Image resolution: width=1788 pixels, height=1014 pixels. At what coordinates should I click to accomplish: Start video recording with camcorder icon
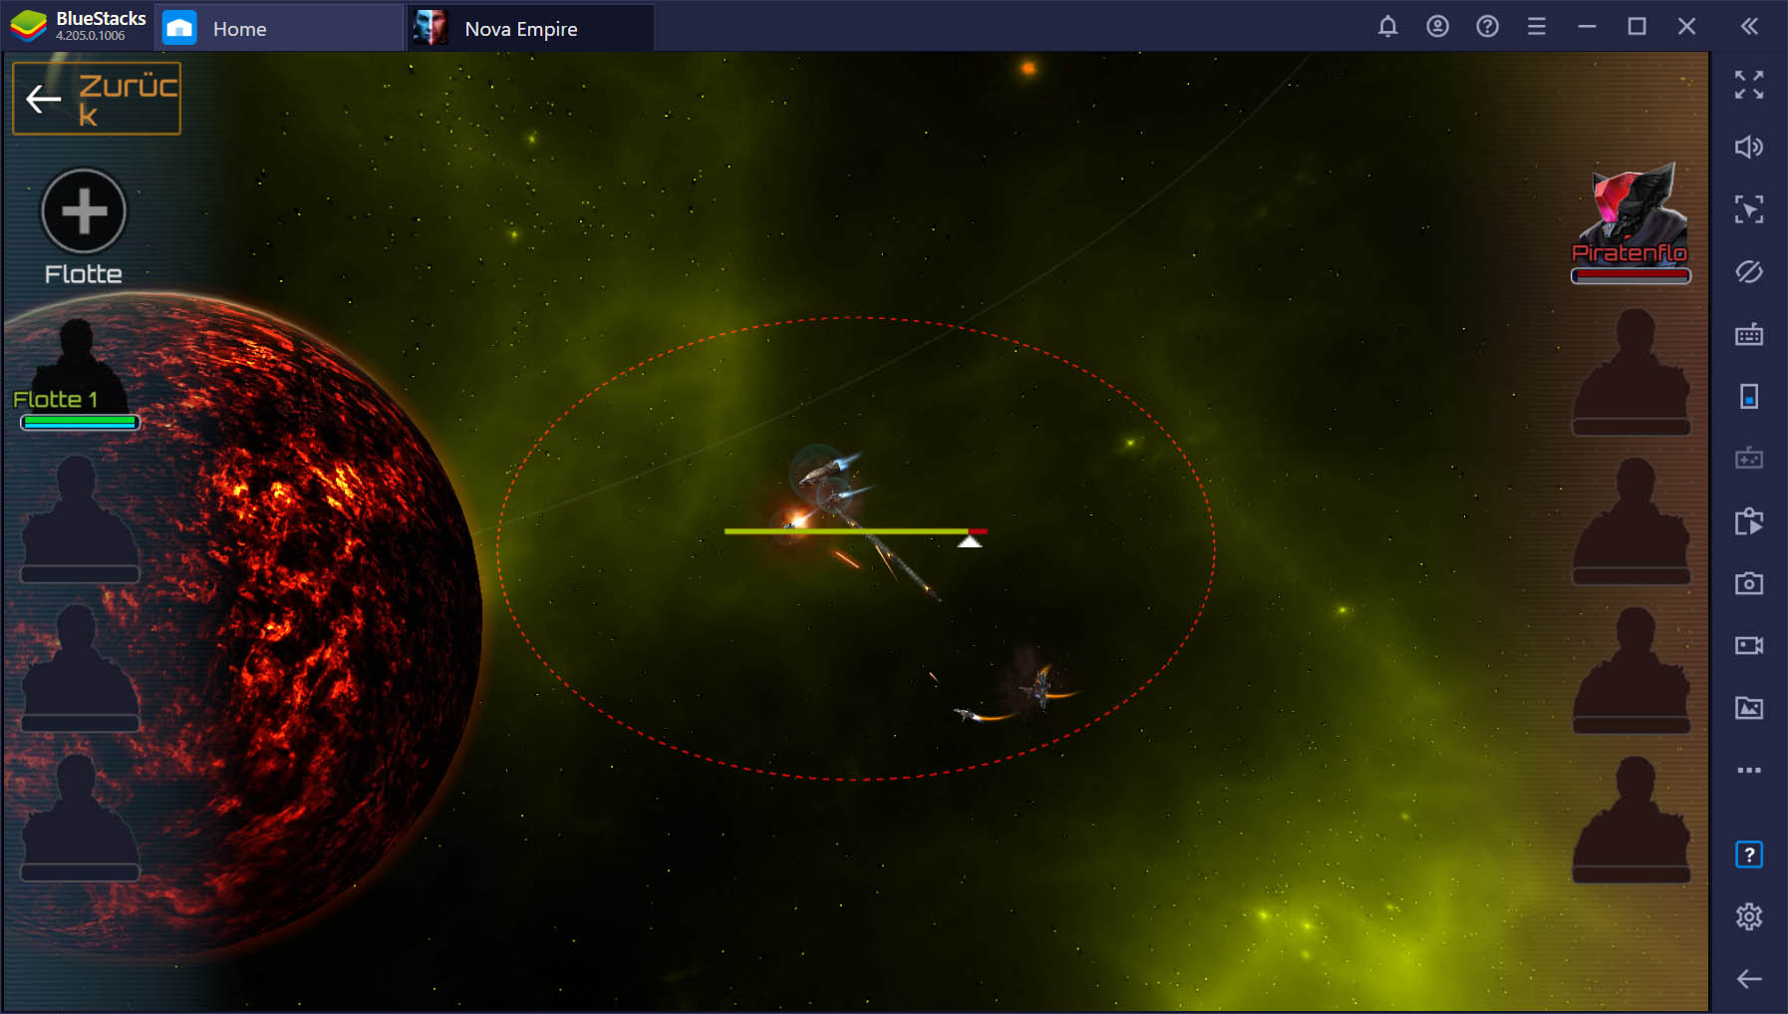point(1749,645)
